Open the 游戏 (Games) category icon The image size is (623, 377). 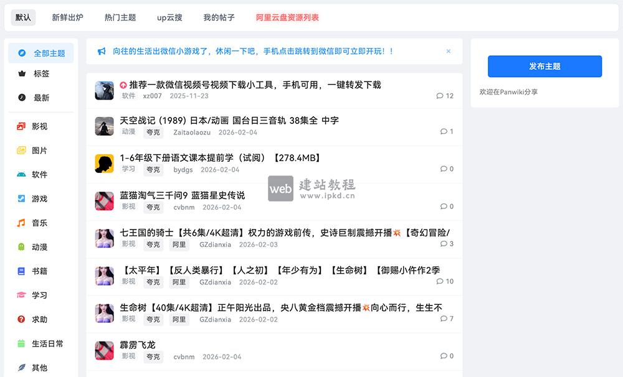[21, 198]
